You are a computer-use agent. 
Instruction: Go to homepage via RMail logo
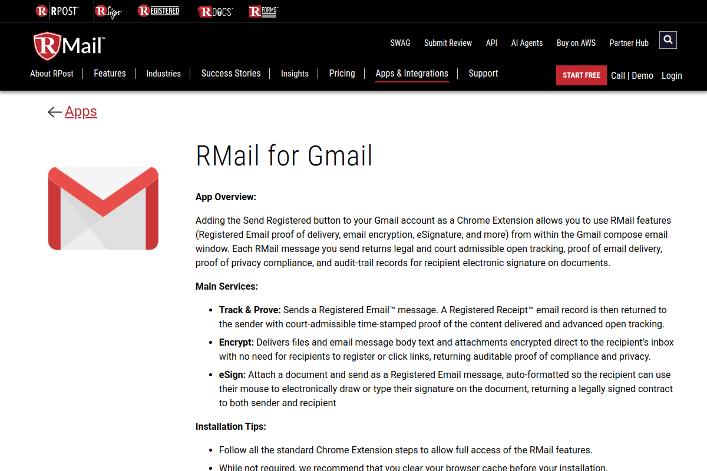[70, 46]
